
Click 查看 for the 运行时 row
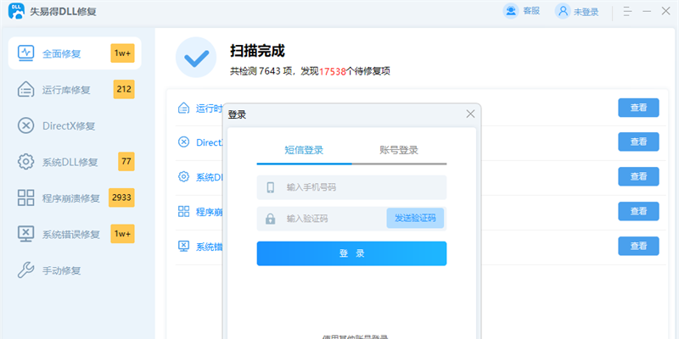pyautogui.click(x=638, y=108)
